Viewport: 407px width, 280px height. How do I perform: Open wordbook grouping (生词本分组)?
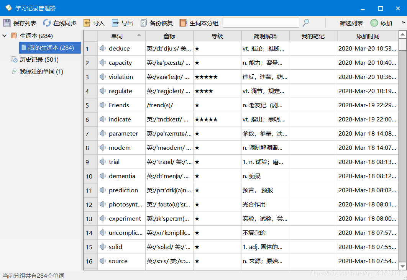coord(199,23)
